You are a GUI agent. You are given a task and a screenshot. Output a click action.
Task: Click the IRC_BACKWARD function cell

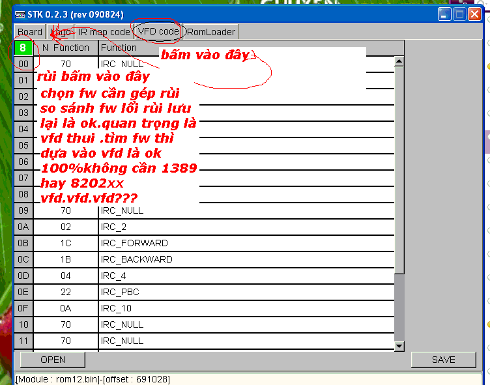coord(246,259)
